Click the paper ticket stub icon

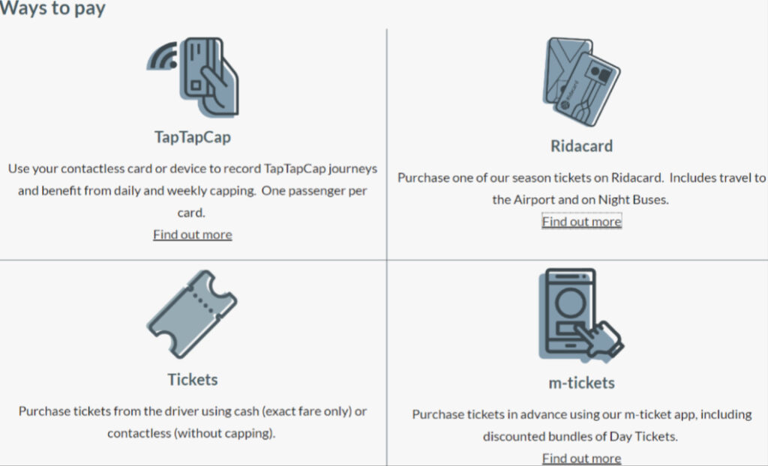[x=191, y=314]
